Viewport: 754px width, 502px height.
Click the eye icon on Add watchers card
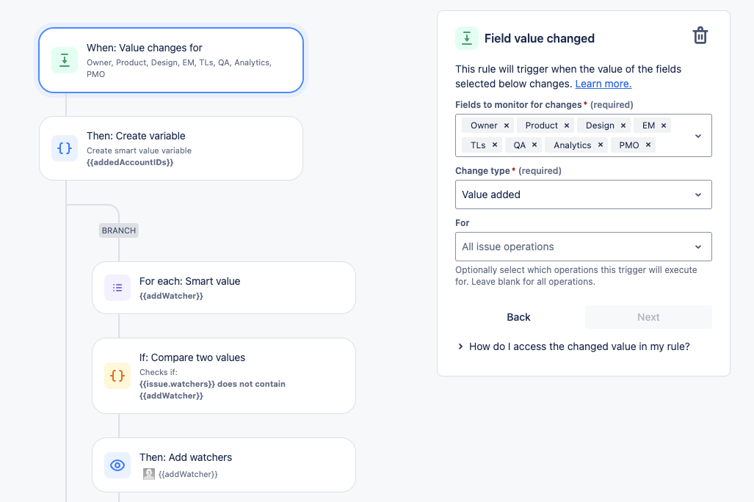pos(117,465)
